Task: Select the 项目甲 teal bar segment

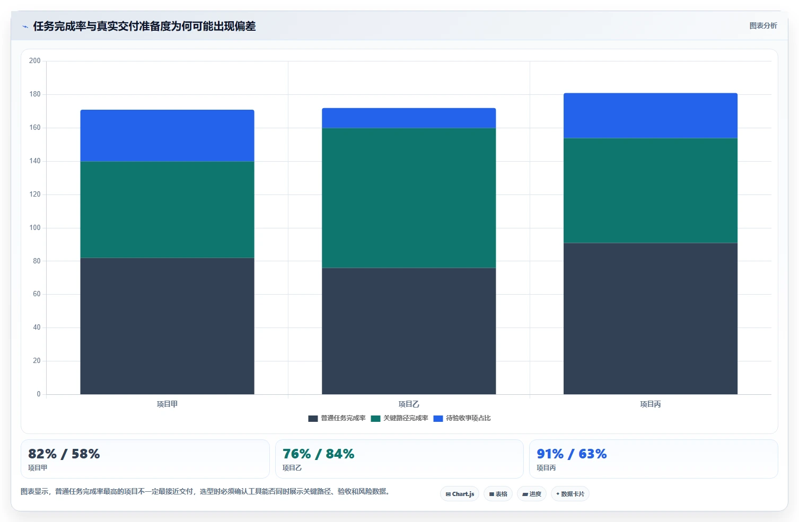Action: (167, 210)
